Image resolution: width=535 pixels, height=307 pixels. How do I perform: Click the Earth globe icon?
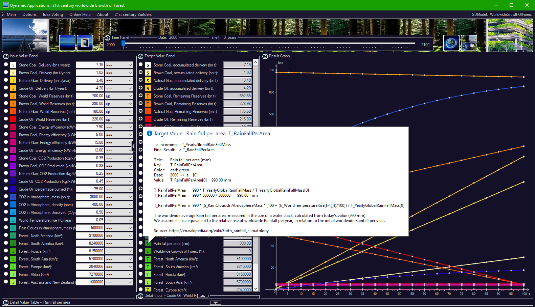[451, 43]
